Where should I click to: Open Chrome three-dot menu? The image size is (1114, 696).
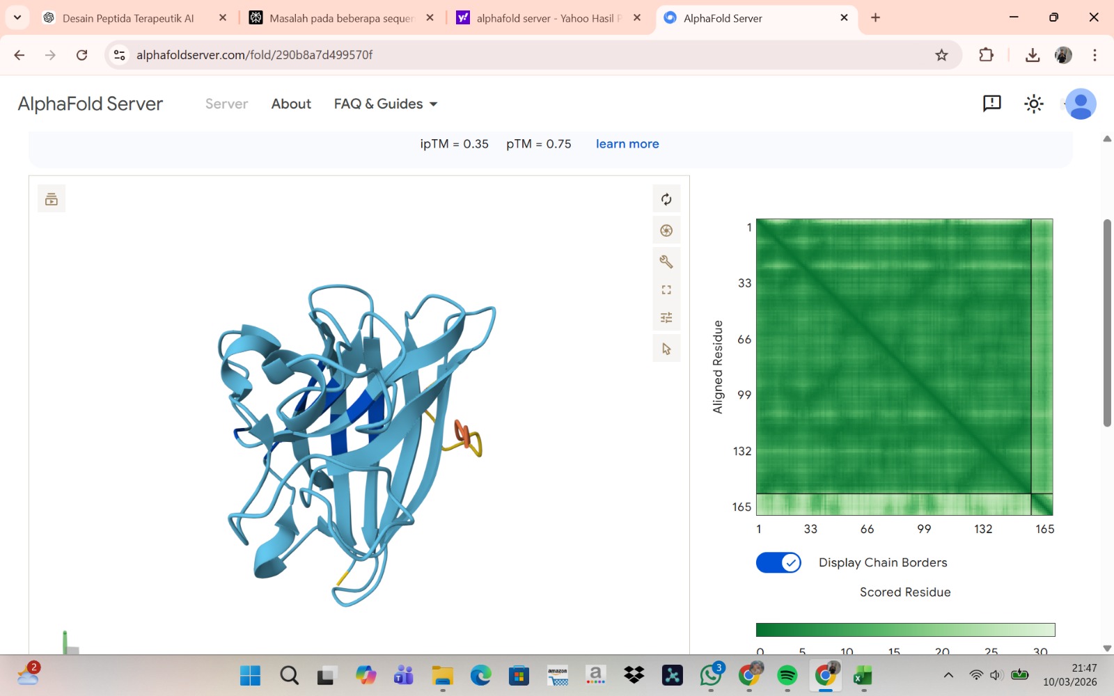[x=1095, y=55]
